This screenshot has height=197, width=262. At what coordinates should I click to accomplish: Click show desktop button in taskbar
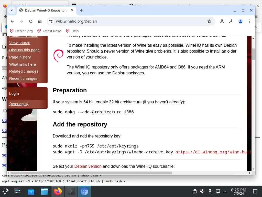coord(255,191)
